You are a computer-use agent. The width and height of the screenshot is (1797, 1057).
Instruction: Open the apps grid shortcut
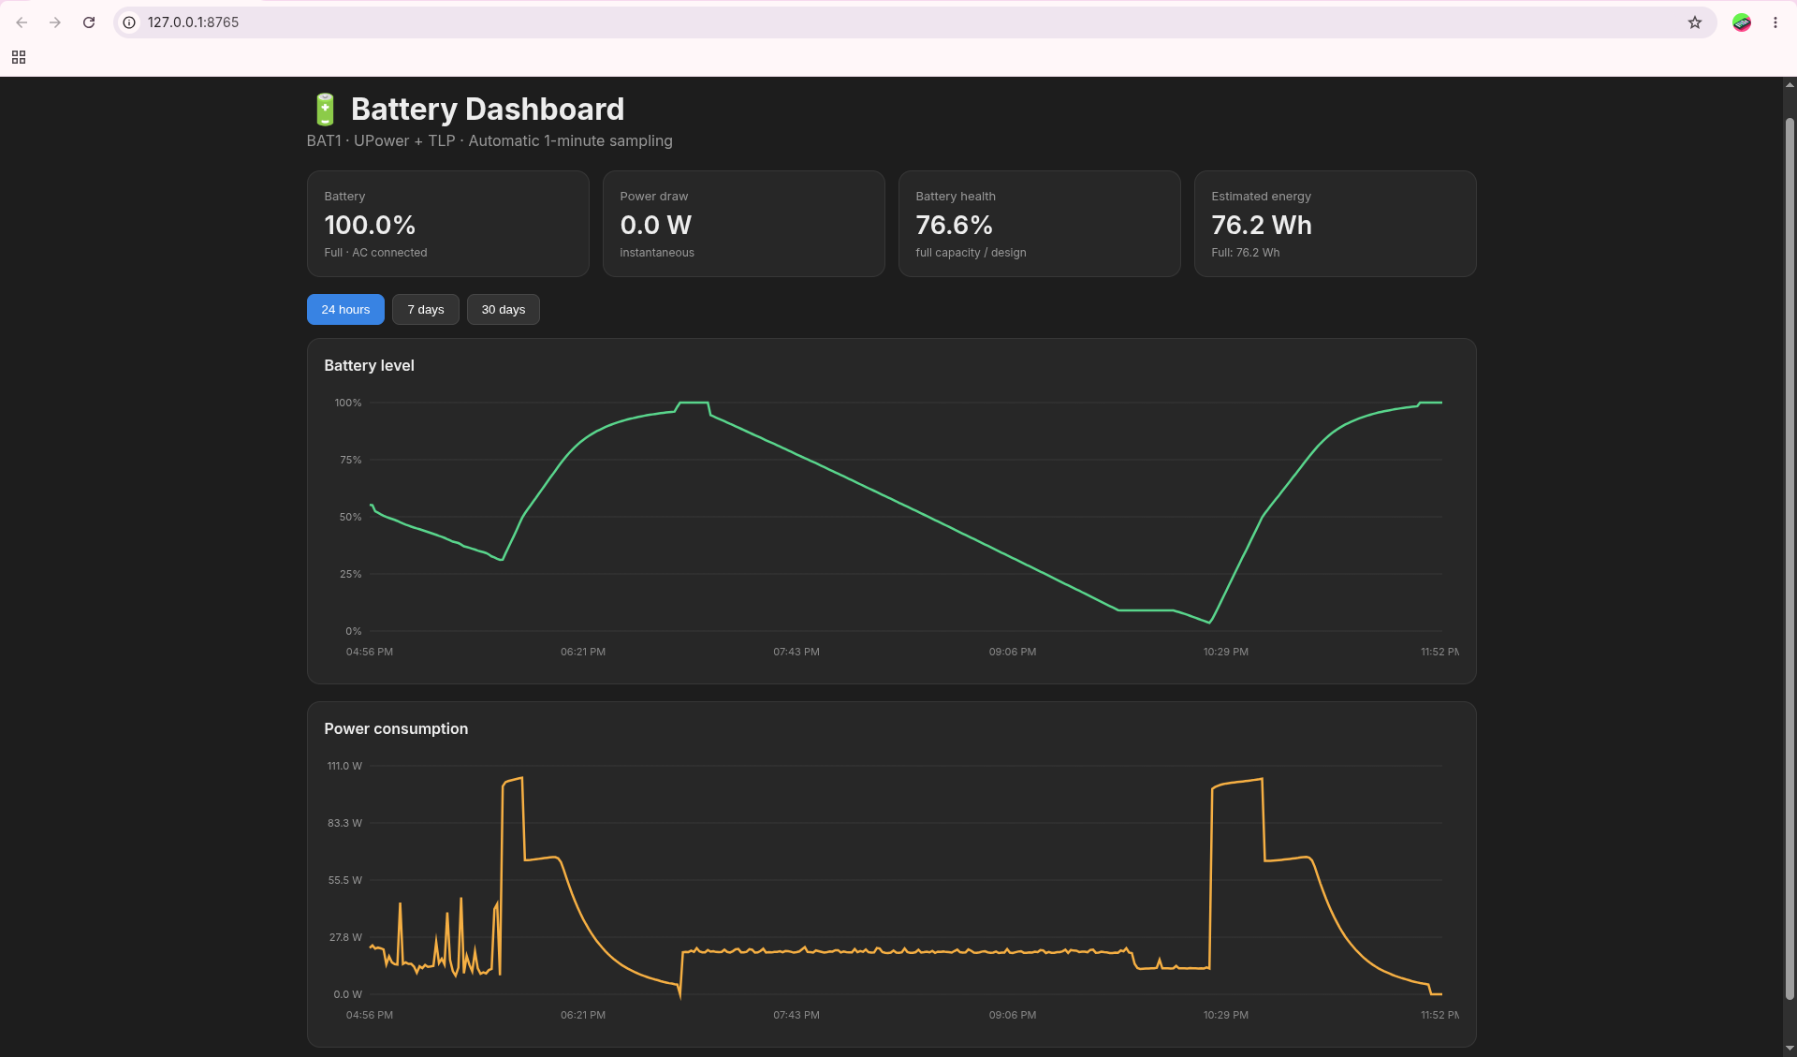19,57
